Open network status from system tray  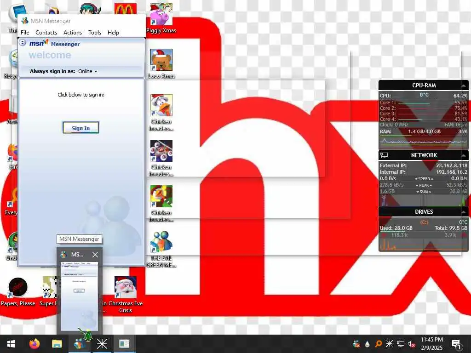pos(401,344)
